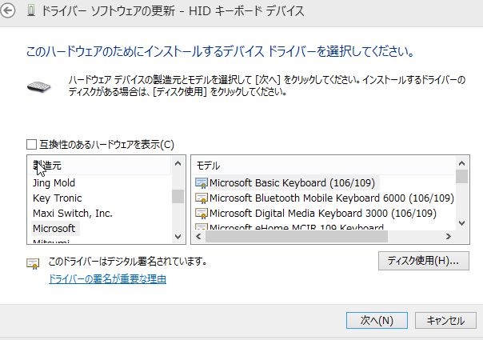Click certificate icon beside Digital Media Keyboard 3000
This screenshot has height=340, width=483.
202,213
